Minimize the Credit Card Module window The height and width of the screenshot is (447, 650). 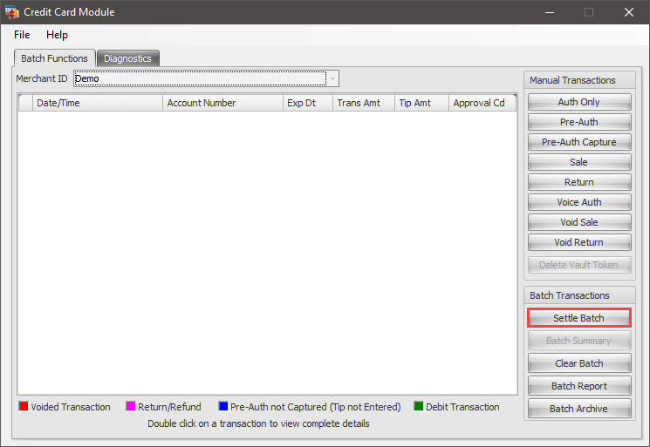550,12
